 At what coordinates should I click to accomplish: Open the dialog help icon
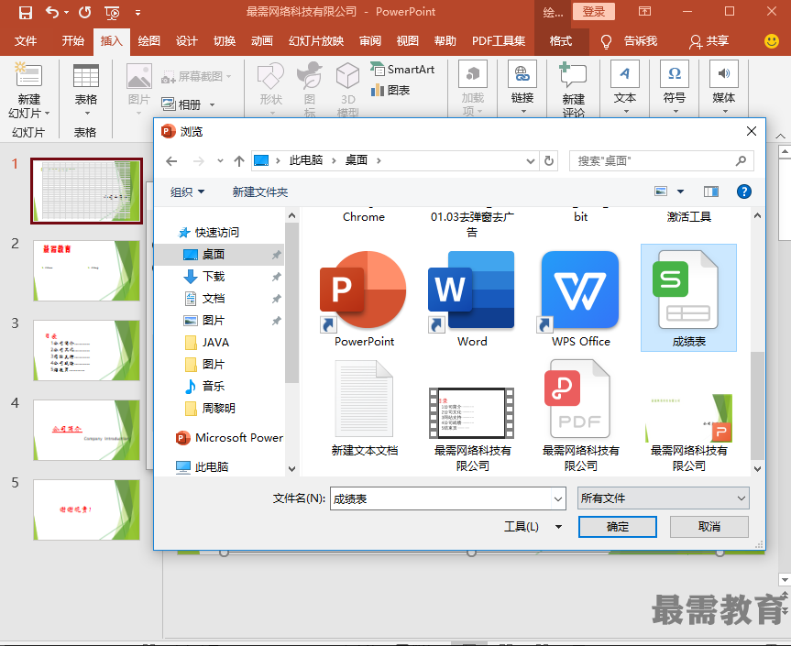(743, 192)
